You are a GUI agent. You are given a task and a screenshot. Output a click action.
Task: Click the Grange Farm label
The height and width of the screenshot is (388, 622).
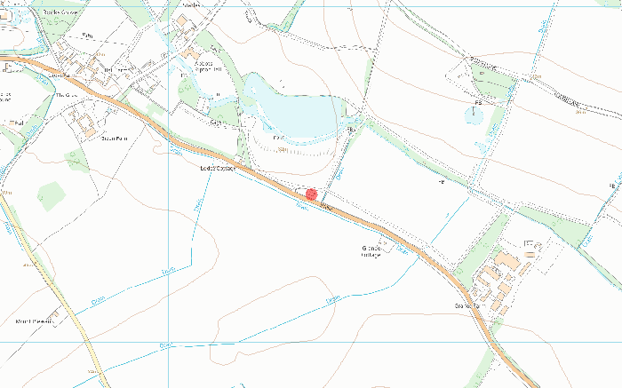coord(470,306)
